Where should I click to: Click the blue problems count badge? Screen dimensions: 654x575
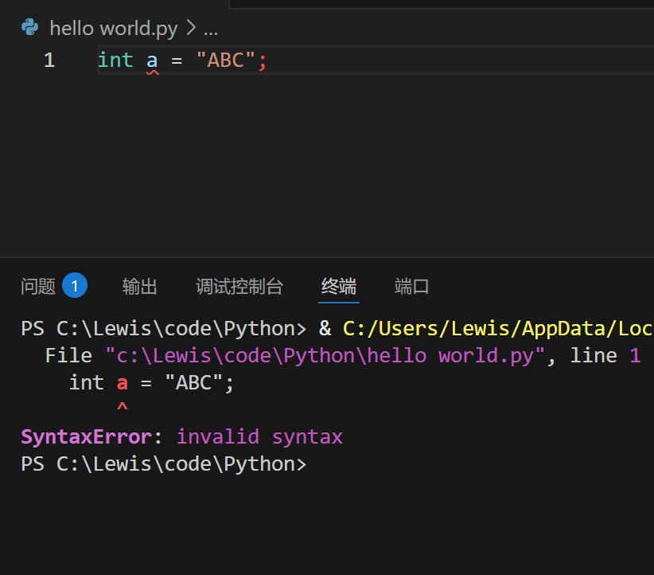pos(75,286)
